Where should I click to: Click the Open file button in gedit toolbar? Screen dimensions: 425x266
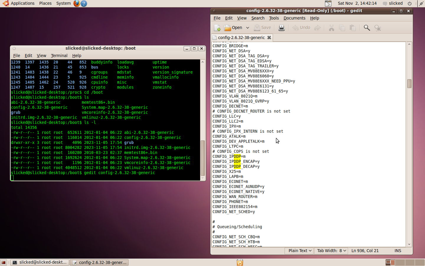pos(233,28)
